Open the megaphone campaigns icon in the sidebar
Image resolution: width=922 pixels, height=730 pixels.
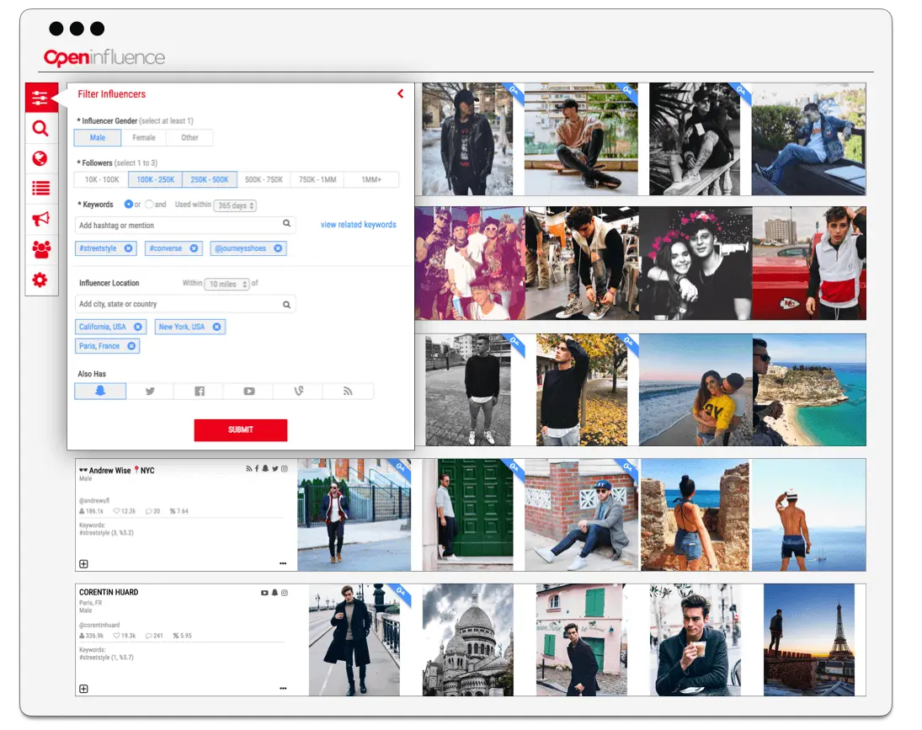click(x=40, y=220)
